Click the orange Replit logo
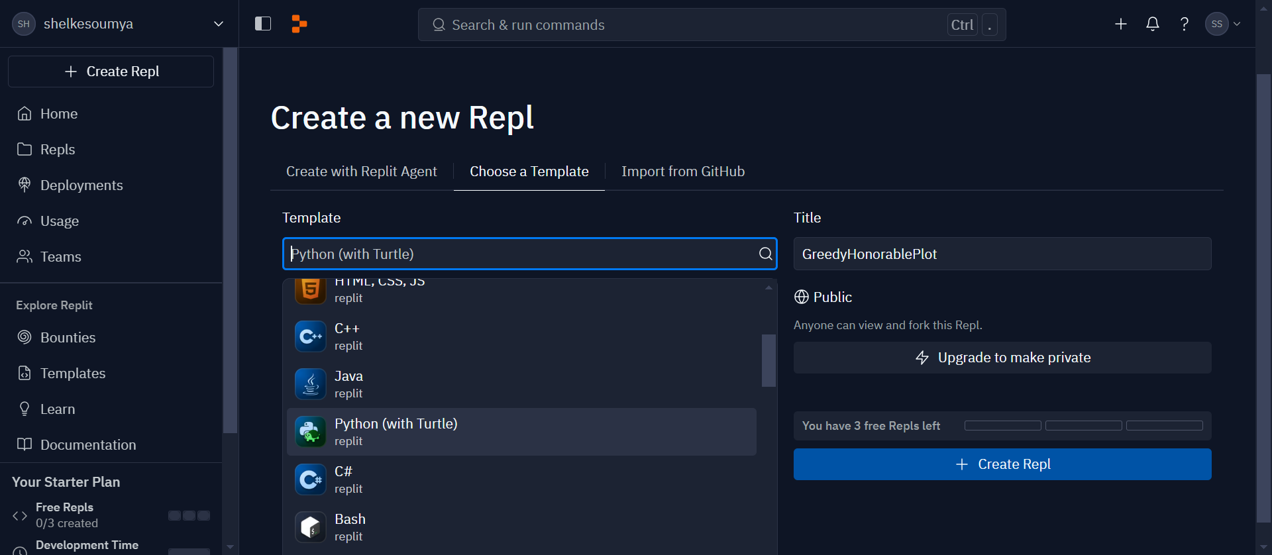Image resolution: width=1272 pixels, height=555 pixels. (x=299, y=24)
